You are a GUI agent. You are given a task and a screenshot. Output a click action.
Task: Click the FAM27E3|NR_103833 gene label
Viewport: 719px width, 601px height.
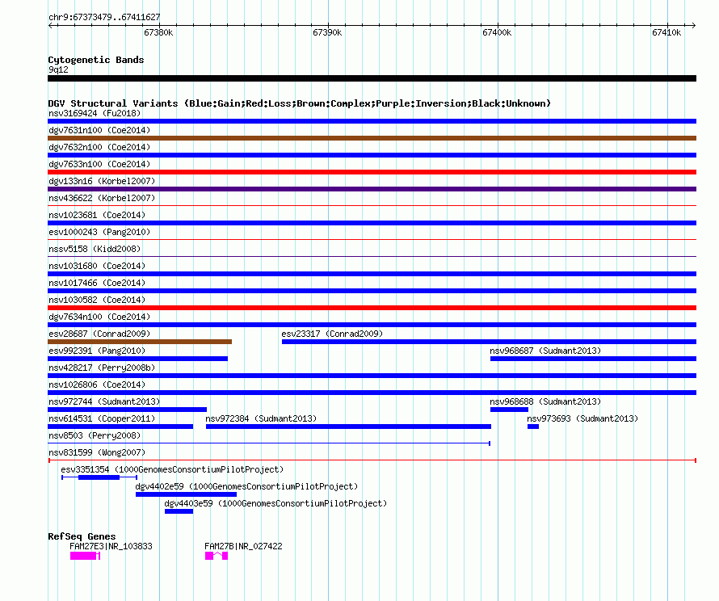pyautogui.click(x=111, y=546)
